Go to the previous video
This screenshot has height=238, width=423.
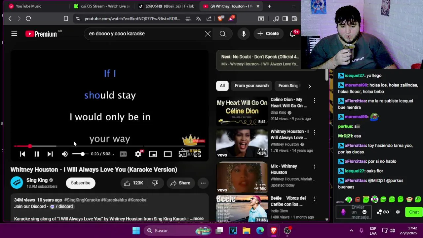[22, 154]
